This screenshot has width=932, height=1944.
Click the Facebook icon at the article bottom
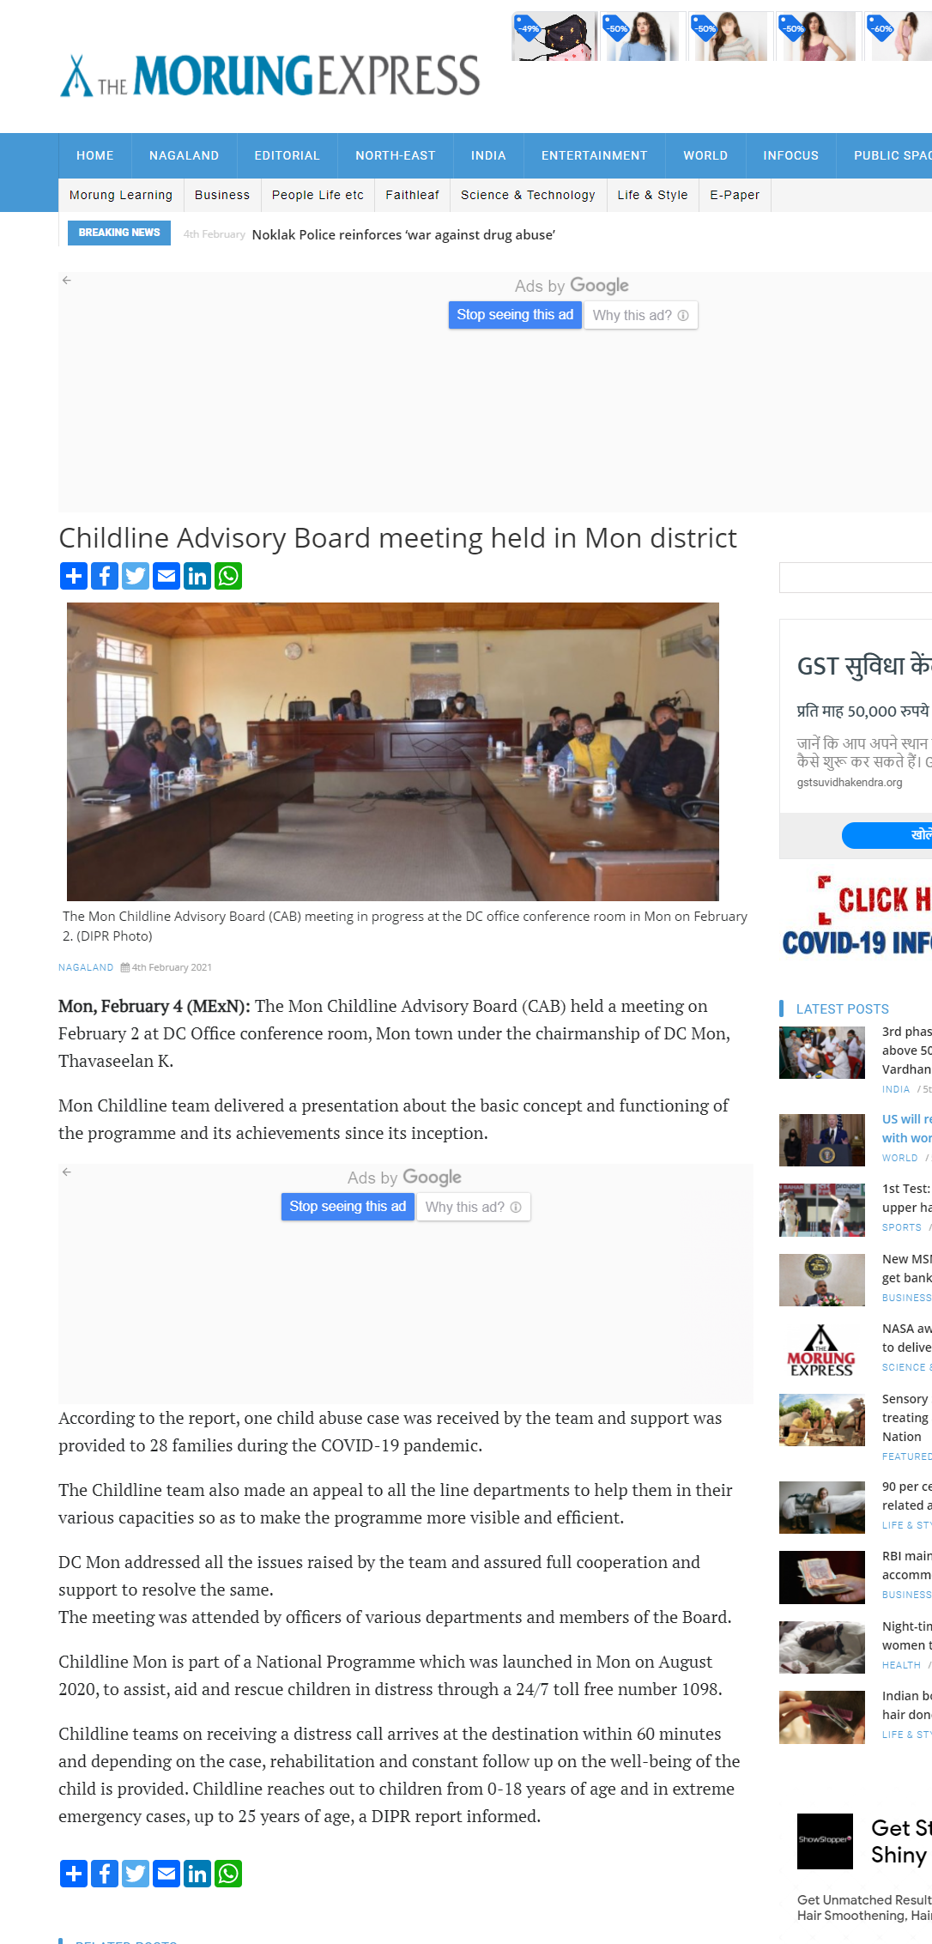click(105, 1873)
